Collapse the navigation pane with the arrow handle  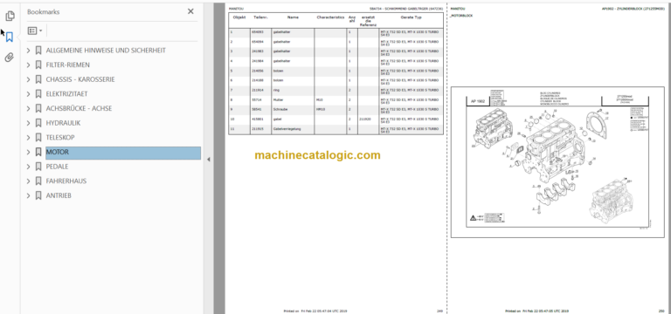[x=209, y=160]
